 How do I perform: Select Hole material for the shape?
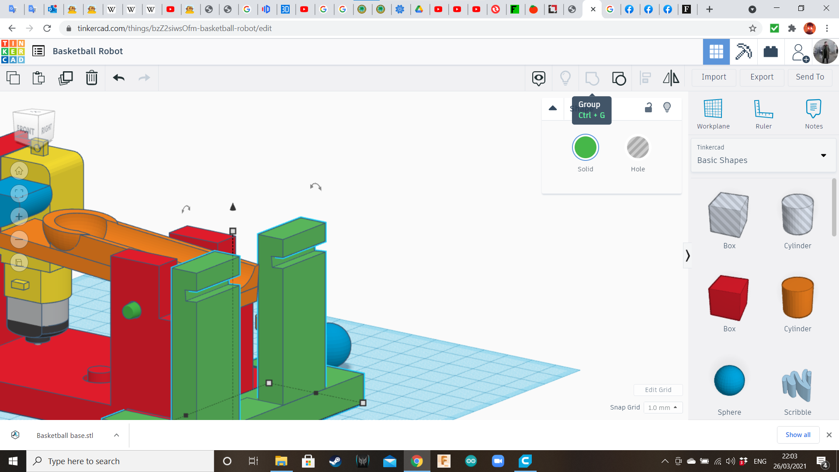pyautogui.click(x=638, y=147)
